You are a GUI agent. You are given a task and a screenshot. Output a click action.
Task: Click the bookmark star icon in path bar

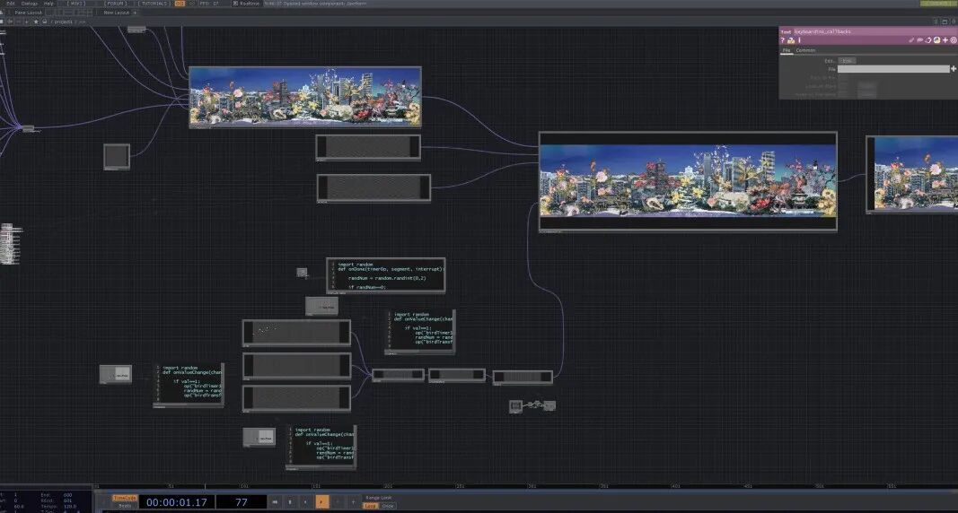[36, 22]
